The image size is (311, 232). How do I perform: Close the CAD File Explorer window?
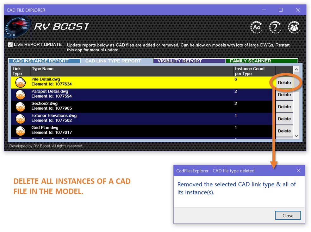point(298,10)
